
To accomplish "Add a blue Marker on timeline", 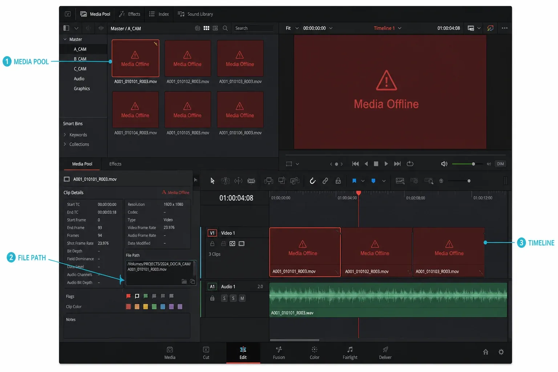I will coord(373,181).
